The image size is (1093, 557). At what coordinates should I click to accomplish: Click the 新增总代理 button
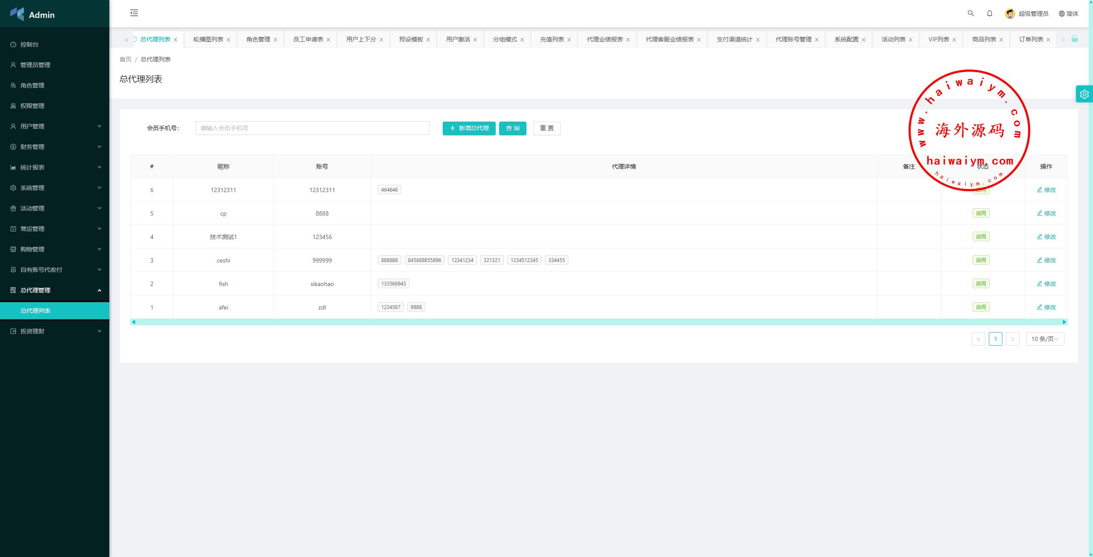click(x=469, y=128)
